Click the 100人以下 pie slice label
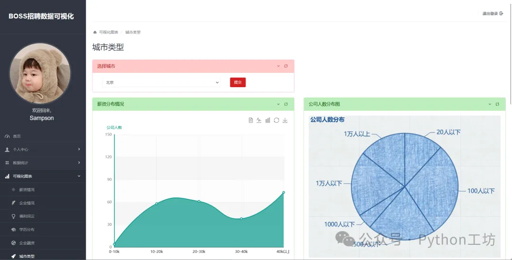 (481, 191)
